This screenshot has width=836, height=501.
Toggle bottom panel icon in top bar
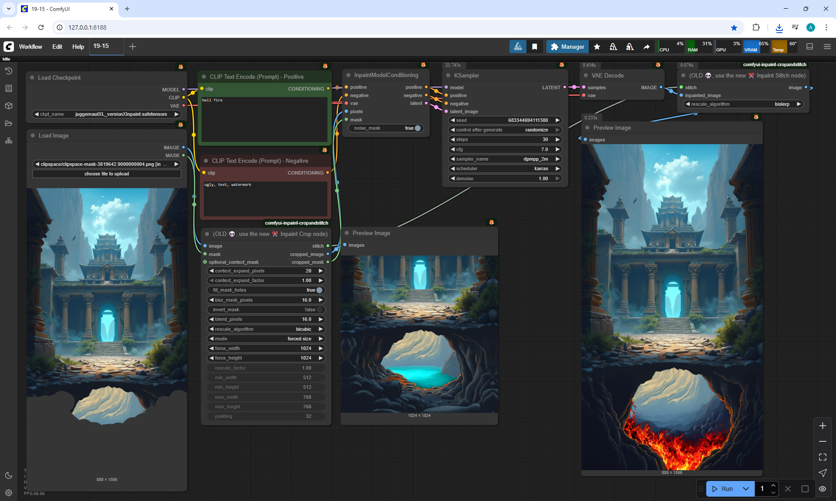810,47
